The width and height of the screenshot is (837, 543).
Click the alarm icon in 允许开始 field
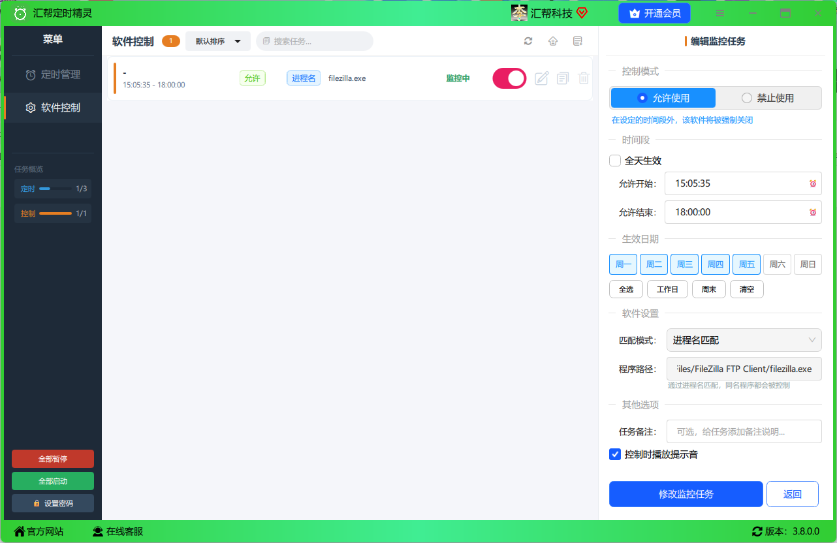813,184
